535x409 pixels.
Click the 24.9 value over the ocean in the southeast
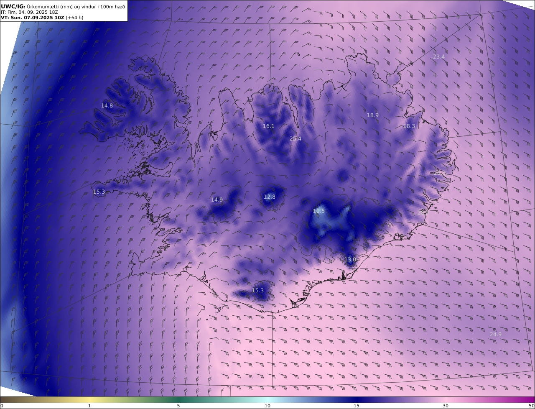pyautogui.click(x=496, y=335)
